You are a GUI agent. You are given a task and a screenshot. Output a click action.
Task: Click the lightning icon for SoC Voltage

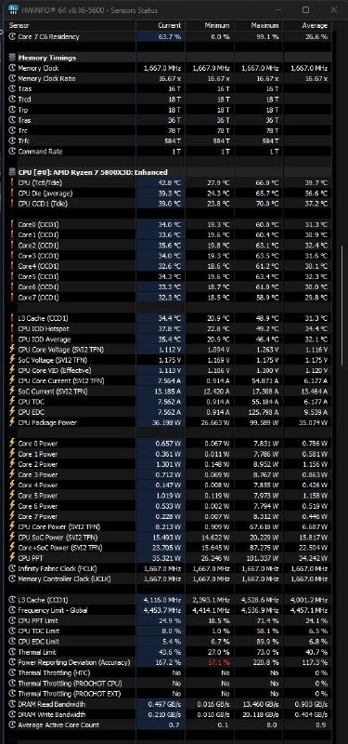12,360
